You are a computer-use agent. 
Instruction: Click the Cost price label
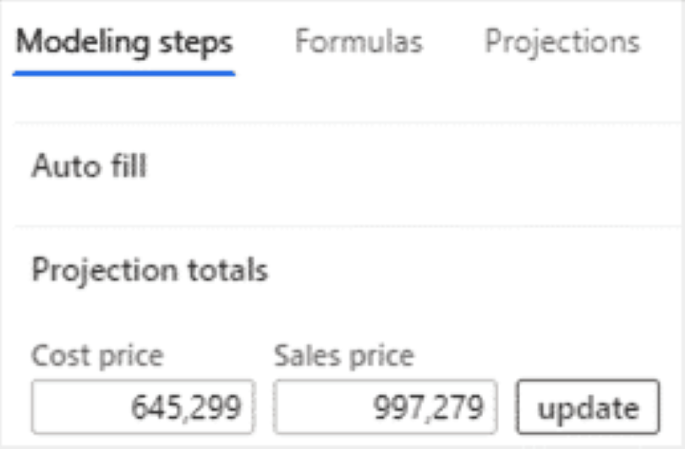97,356
